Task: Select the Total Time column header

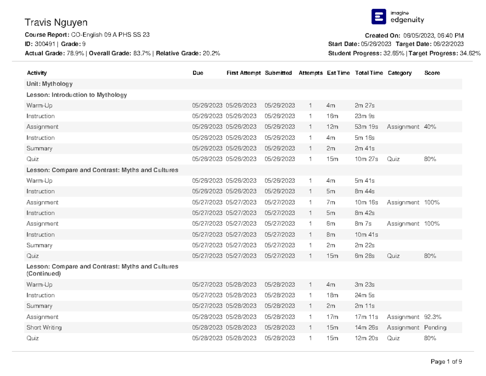Action: pyautogui.click(x=369, y=73)
